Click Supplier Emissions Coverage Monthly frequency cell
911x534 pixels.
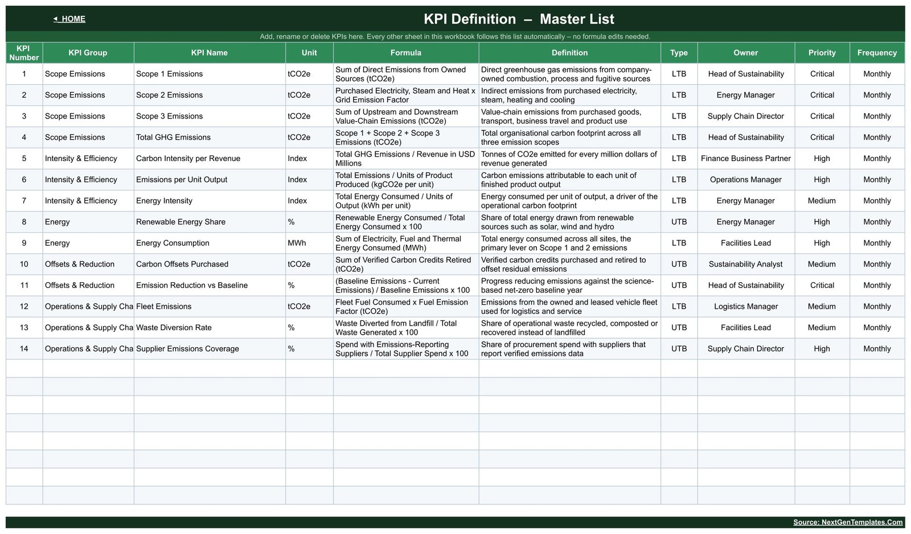tap(877, 348)
